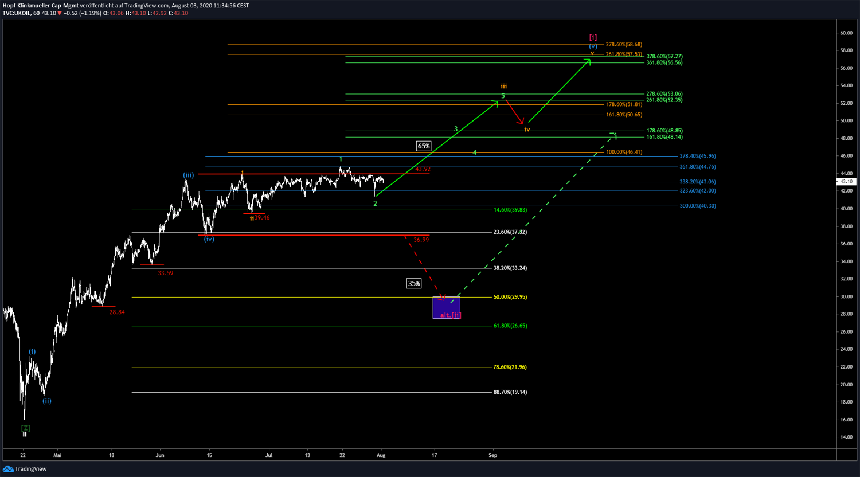This screenshot has width=860, height=477.
Task: Click the red 33.59 price level label
Action: coord(166,273)
